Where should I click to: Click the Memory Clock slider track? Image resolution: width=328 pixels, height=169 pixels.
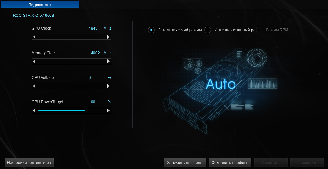[x=71, y=61]
